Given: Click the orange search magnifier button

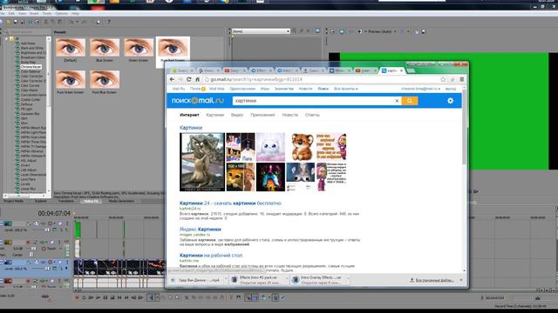Looking at the screenshot, I should pyautogui.click(x=410, y=101).
